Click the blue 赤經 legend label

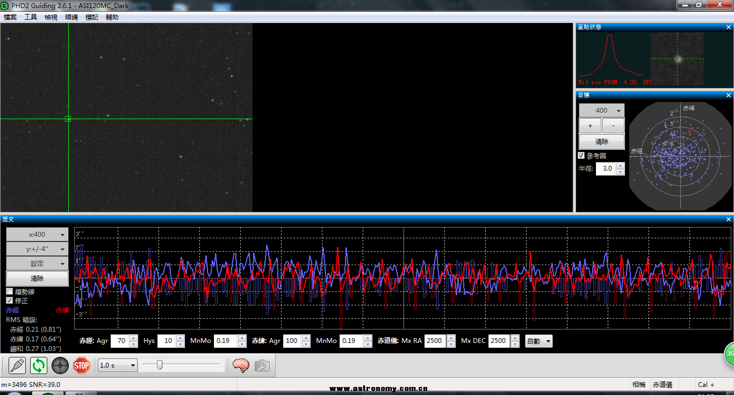coord(12,310)
